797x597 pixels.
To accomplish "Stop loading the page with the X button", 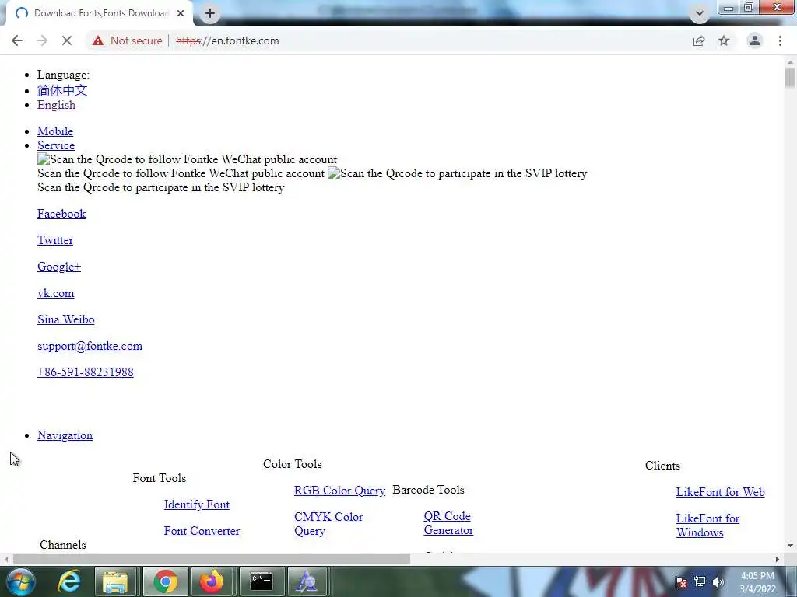I will [67, 40].
